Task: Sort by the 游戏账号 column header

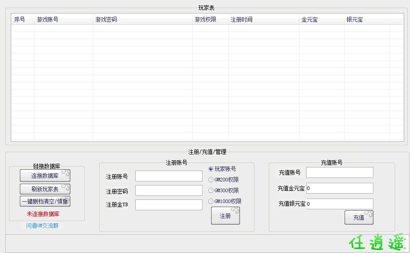Action: [x=64, y=19]
